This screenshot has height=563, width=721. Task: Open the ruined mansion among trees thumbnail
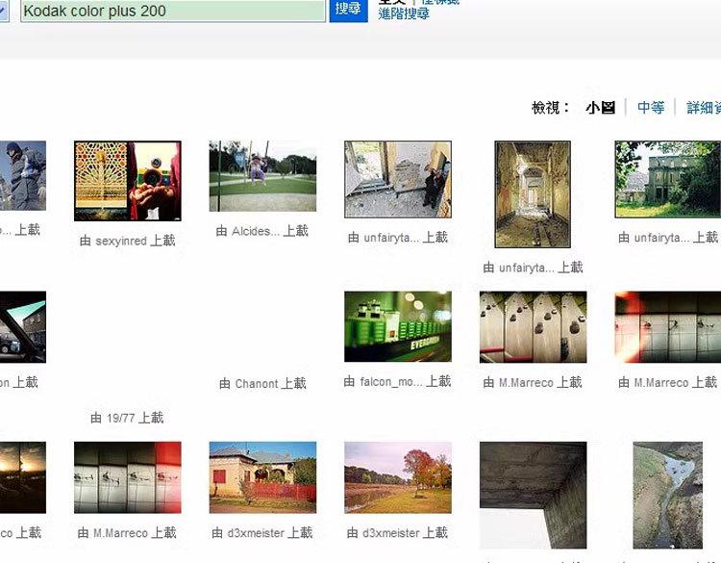click(668, 179)
